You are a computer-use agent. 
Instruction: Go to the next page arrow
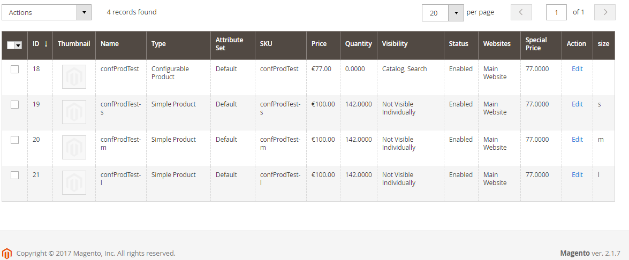coord(604,12)
